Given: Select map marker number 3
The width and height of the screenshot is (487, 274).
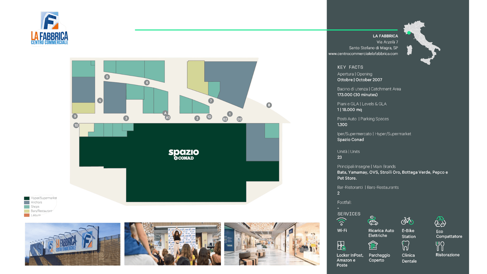Looking at the screenshot, I should (126, 118).
